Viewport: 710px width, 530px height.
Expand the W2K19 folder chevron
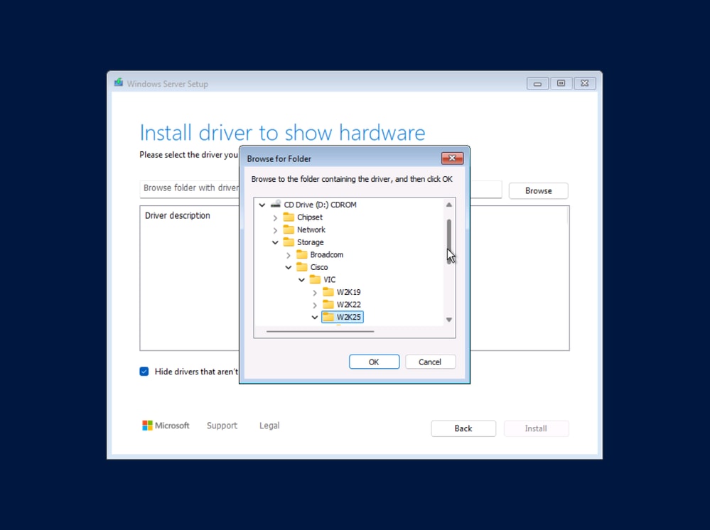[x=315, y=292]
